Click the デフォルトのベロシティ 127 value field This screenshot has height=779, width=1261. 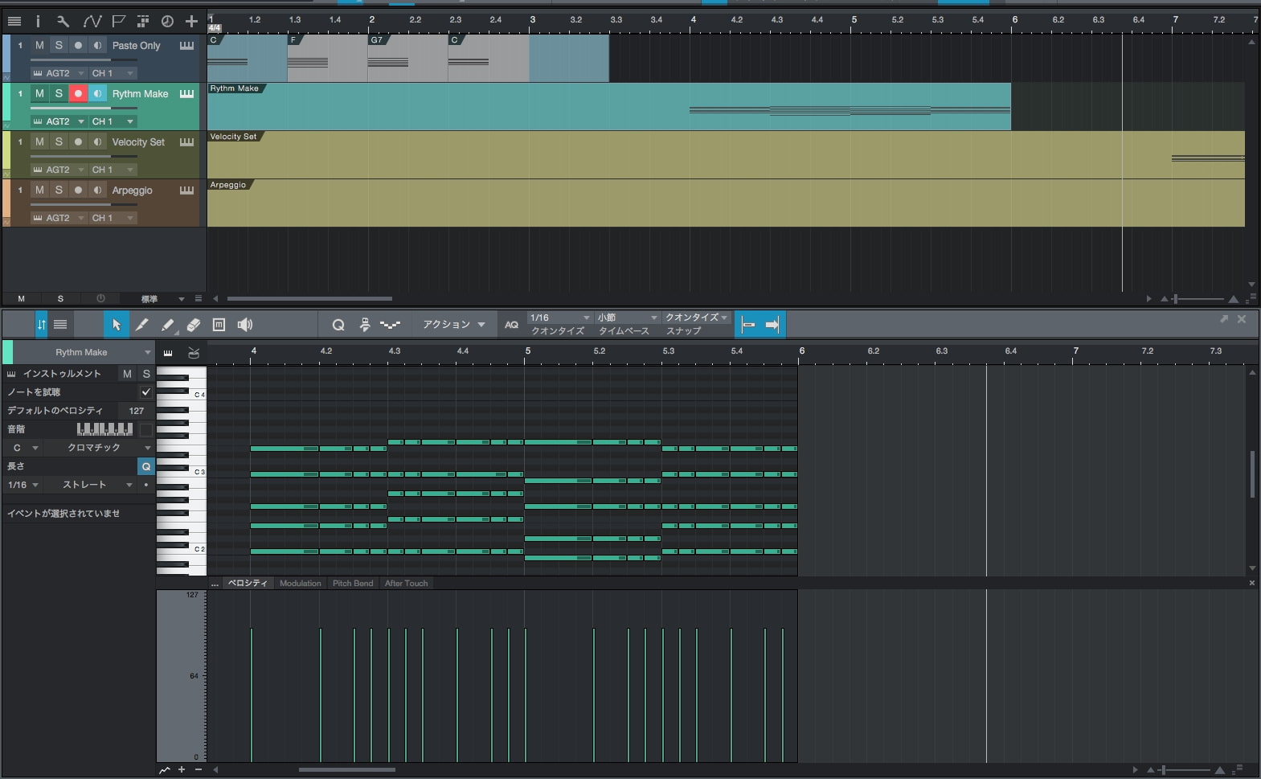[137, 411]
